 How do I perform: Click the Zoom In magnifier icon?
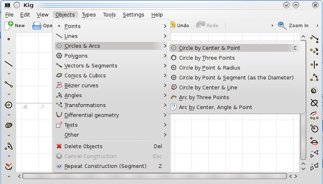pyautogui.click(x=282, y=26)
